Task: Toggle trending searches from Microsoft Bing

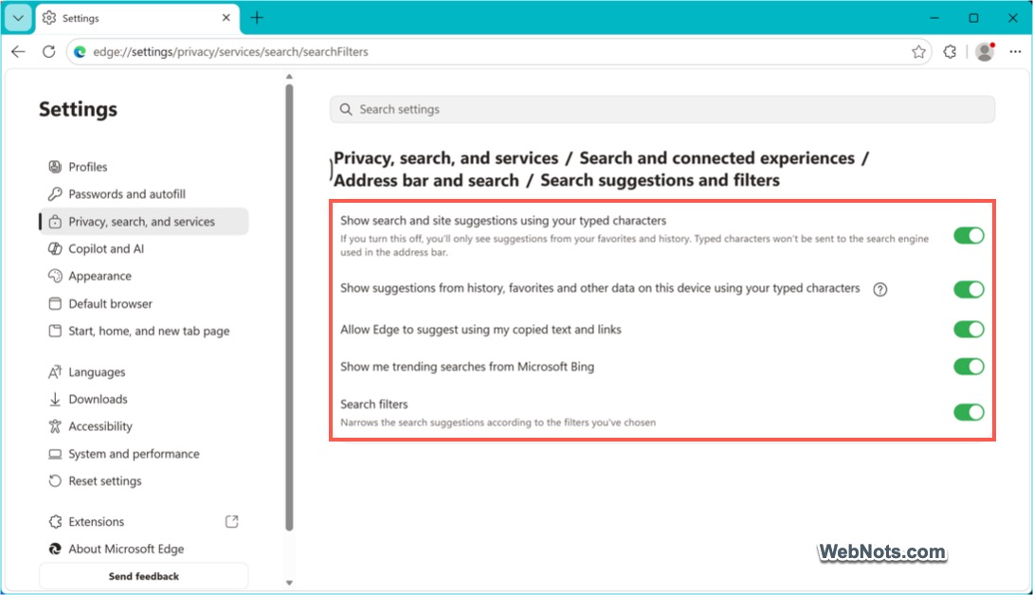Action: (x=969, y=367)
